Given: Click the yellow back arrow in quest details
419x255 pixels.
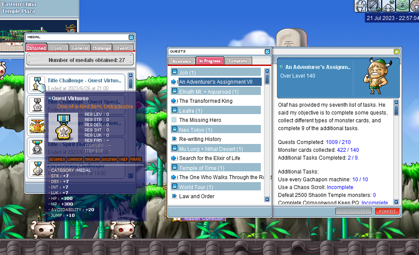Looking at the screenshot, I should [x=396, y=52].
